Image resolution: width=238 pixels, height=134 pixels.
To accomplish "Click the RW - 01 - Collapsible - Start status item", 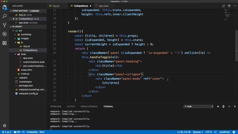I will tap(29, 132).
